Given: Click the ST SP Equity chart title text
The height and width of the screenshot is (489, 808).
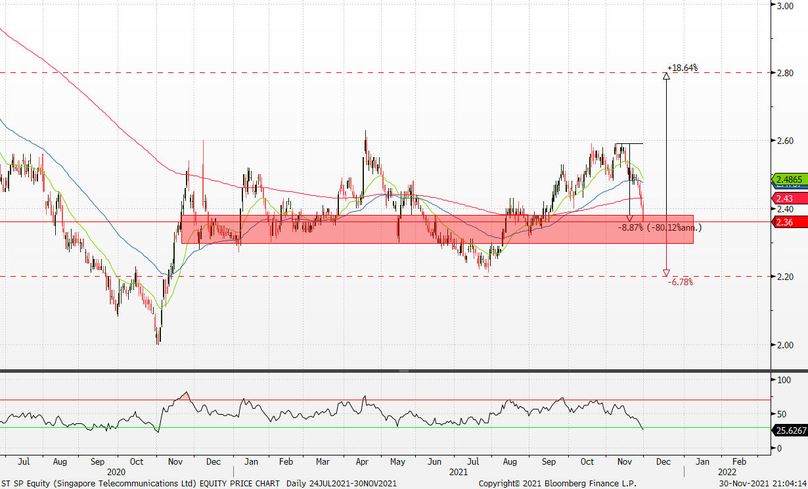Looking at the screenshot, I should click(x=141, y=483).
